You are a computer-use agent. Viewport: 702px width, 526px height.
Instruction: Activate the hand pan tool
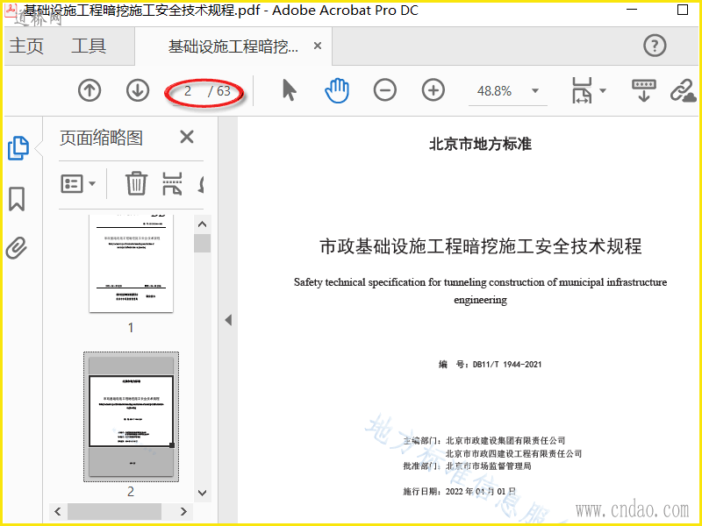pyautogui.click(x=337, y=90)
